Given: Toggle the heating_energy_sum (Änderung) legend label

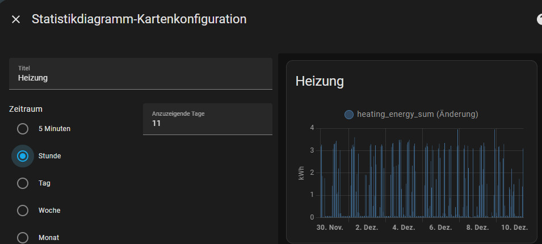Looking at the screenshot, I should coord(417,115).
